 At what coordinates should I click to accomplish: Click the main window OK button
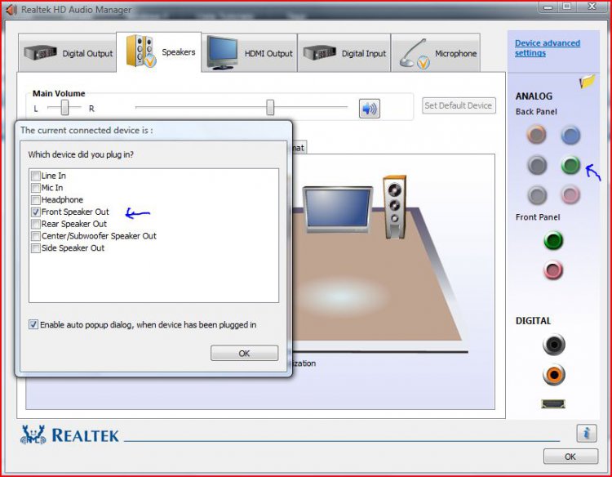click(570, 457)
